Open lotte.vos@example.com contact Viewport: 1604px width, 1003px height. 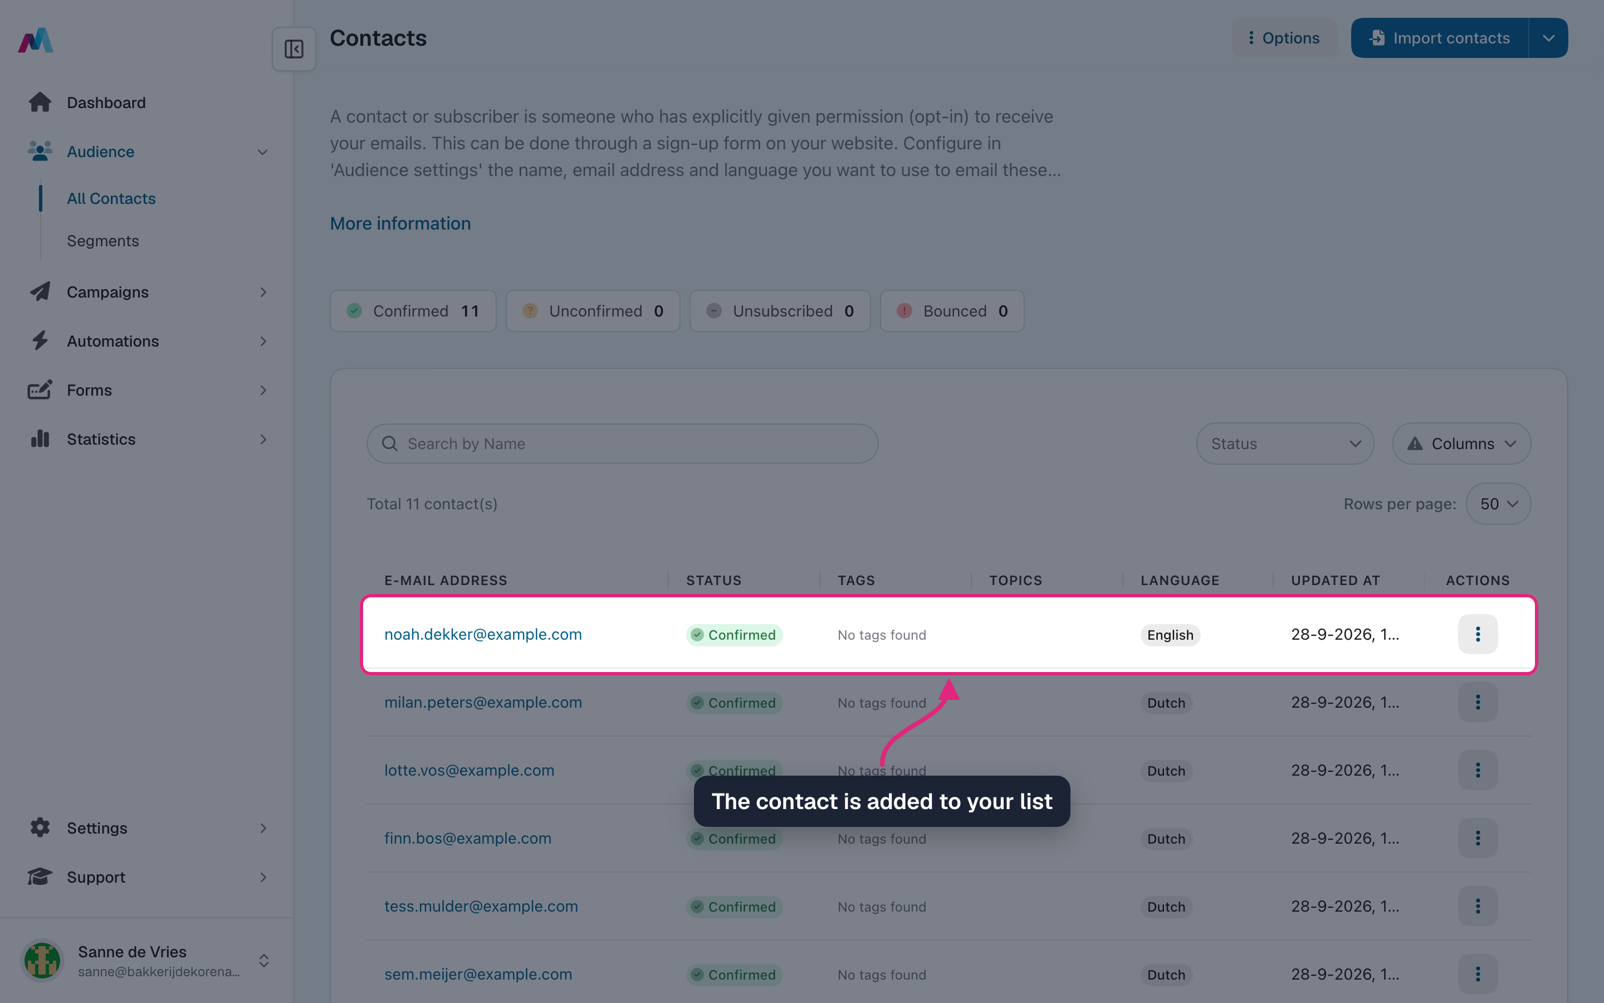(x=470, y=770)
